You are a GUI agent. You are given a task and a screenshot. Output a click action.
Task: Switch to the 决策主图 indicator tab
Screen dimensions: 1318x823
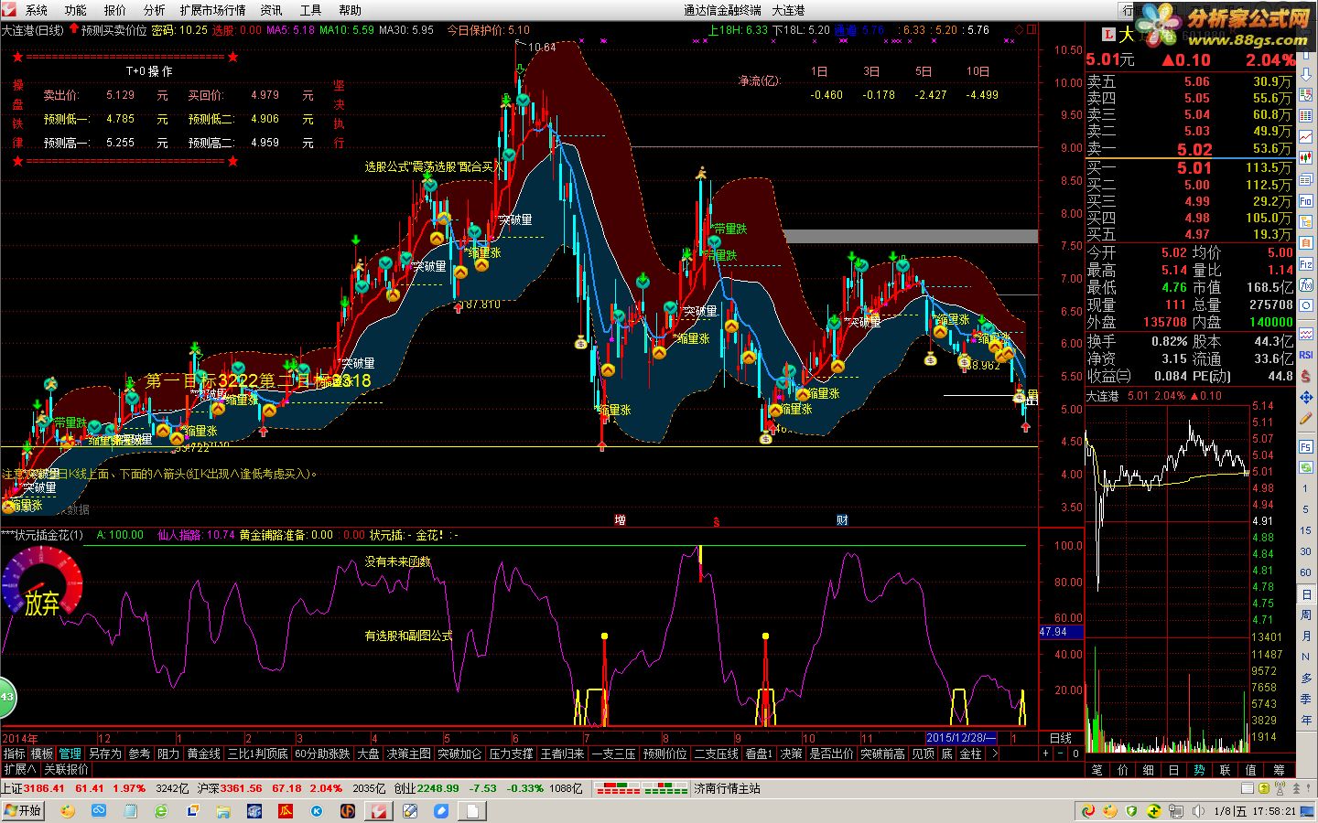point(408,754)
